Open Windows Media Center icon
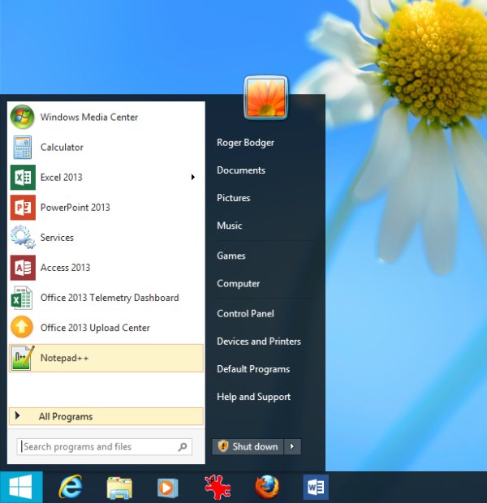This screenshot has width=487, height=503. 22,117
